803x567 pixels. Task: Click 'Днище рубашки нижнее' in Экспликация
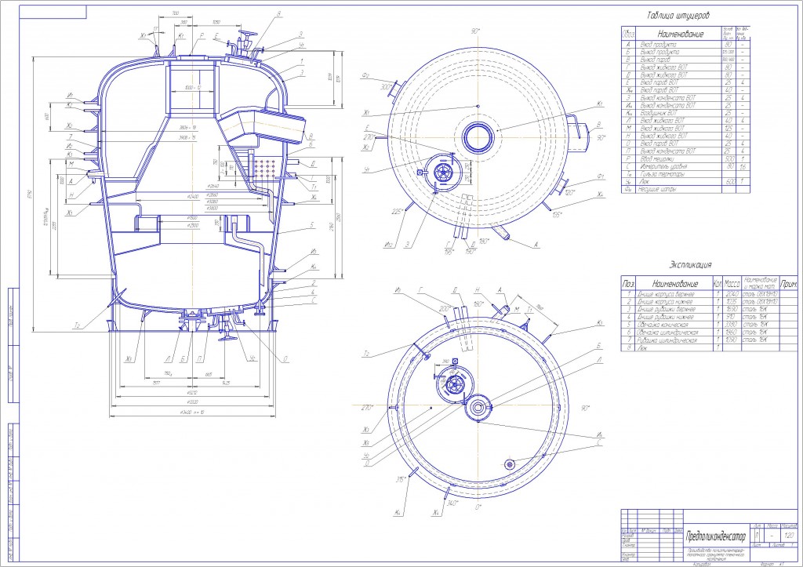[x=666, y=317]
